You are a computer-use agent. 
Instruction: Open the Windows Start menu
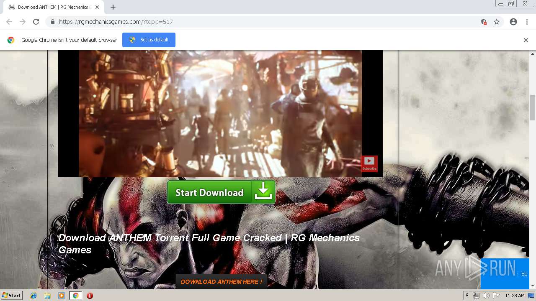click(x=11, y=295)
